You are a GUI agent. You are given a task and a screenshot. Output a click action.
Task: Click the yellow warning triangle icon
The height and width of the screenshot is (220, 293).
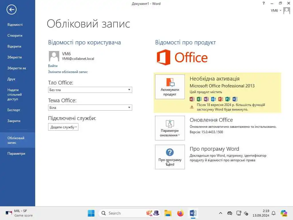coord(192,107)
